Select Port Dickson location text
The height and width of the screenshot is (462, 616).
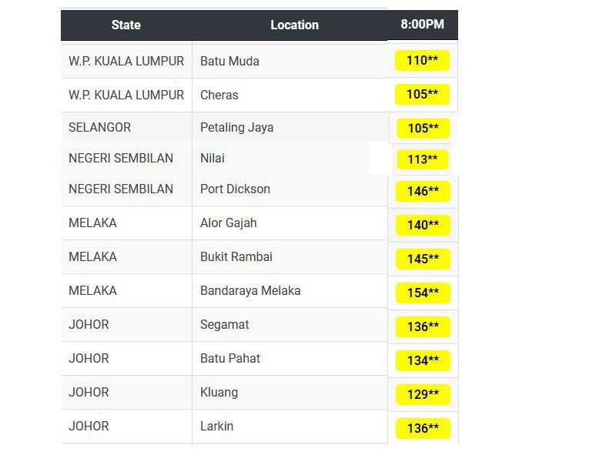tap(235, 189)
